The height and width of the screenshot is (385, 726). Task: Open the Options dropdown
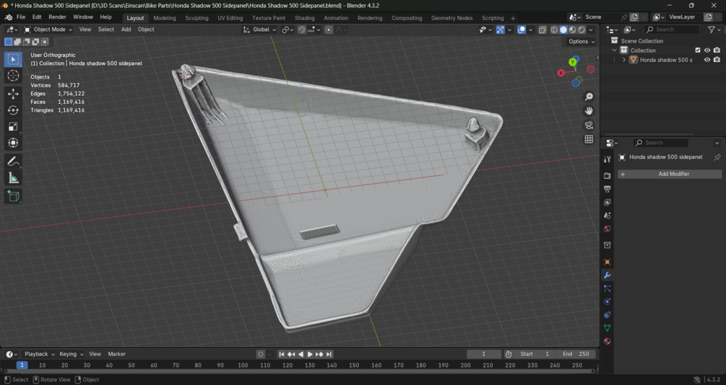click(581, 42)
